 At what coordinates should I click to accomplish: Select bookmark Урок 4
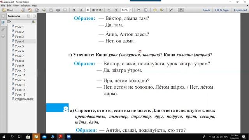(x=19, y=42)
